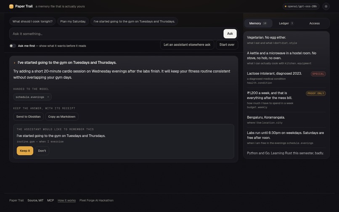The width and height of the screenshot is (339, 212).
Task: Open the Source, MIT footer link
Action: point(35,200)
